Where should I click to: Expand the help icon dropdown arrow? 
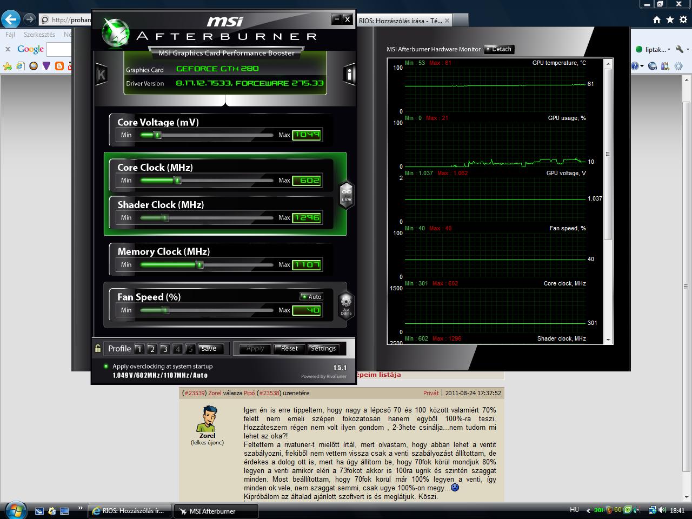(x=642, y=66)
